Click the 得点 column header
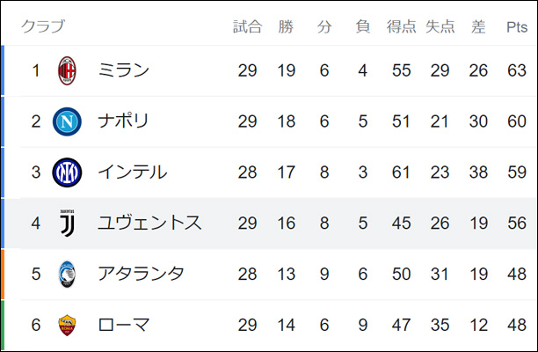The image size is (538, 352). click(x=402, y=26)
